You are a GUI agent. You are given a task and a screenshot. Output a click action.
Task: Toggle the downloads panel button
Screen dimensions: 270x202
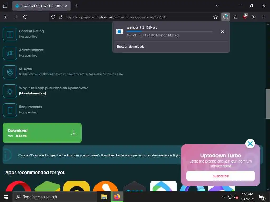226,17
